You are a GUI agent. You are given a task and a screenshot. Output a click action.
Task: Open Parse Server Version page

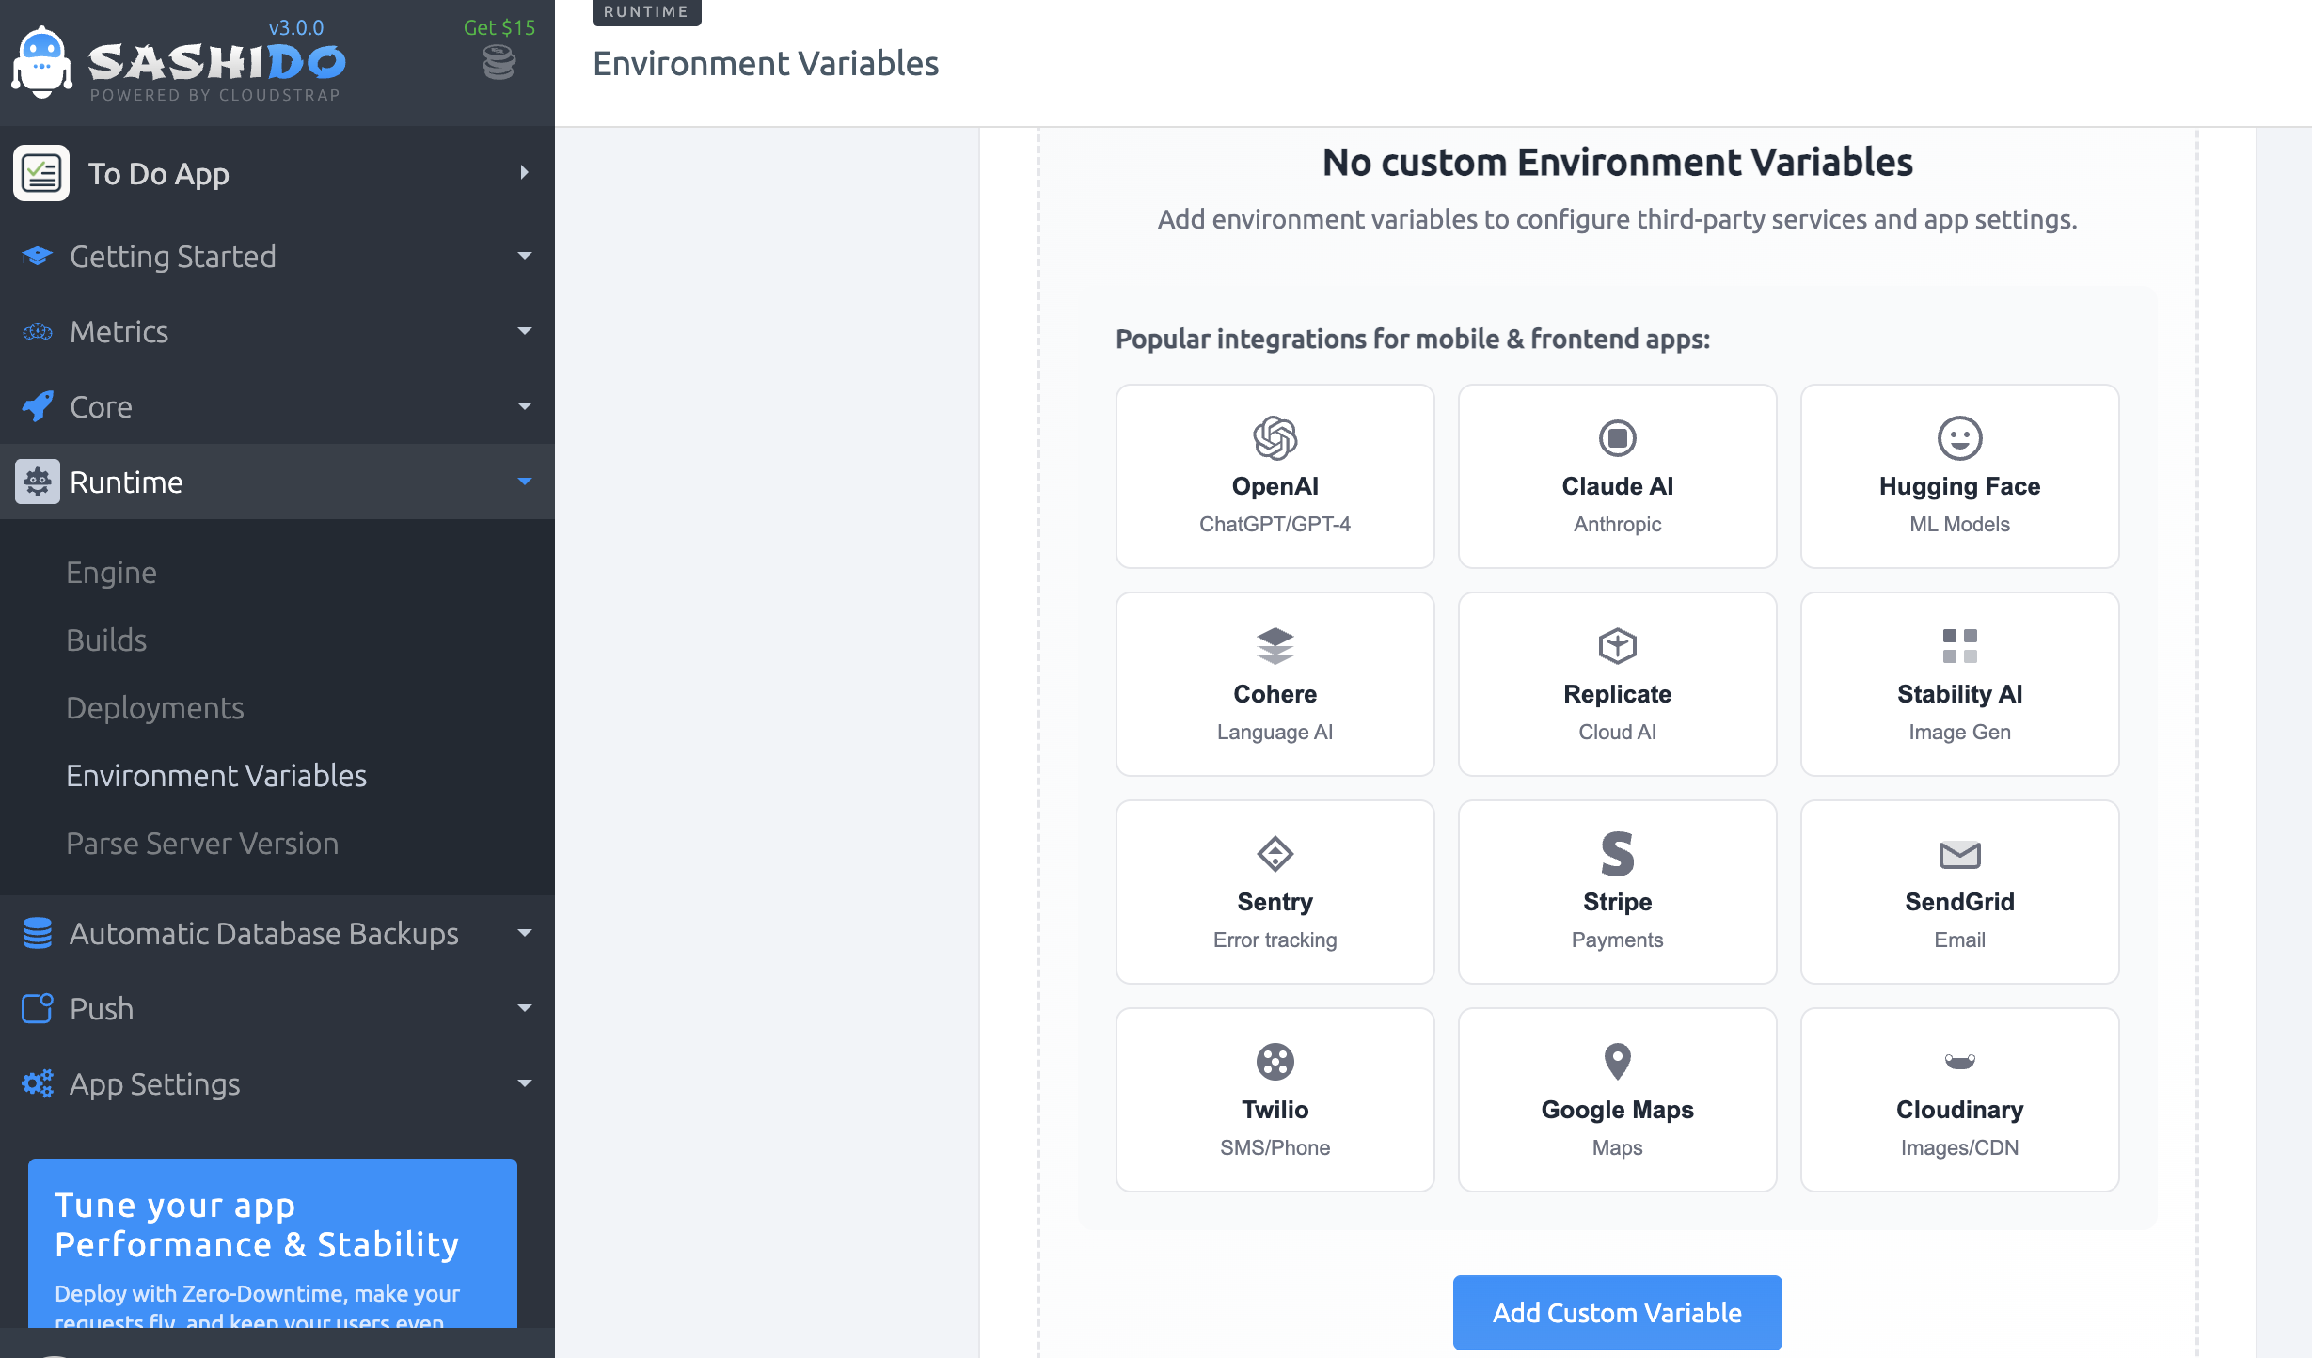tap(202, 843)
